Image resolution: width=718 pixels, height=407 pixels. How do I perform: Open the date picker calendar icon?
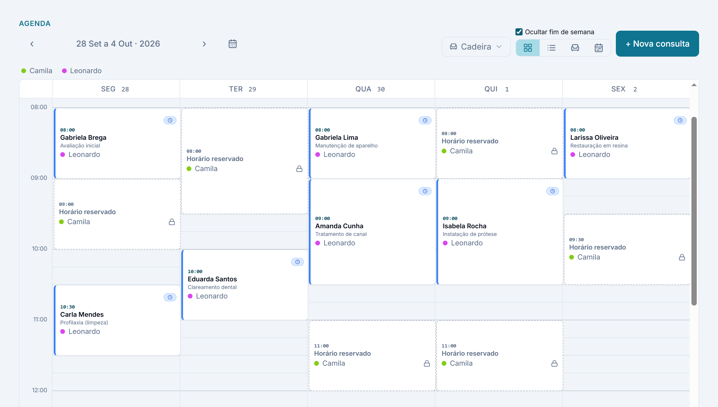[233, 44]
